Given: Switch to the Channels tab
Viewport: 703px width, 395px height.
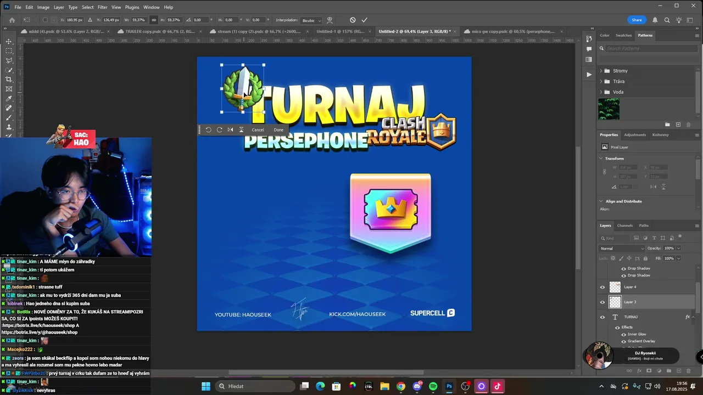Looking at the screenshot, I should point(625,225).
